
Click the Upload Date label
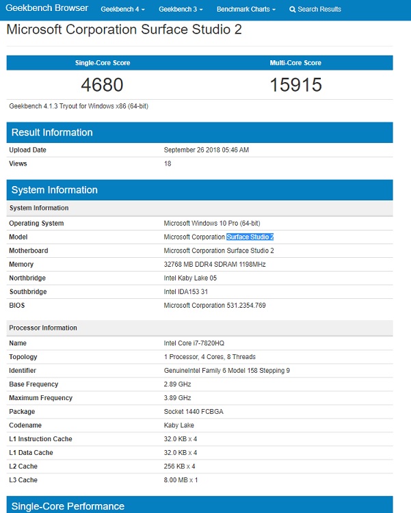(27, 150)
